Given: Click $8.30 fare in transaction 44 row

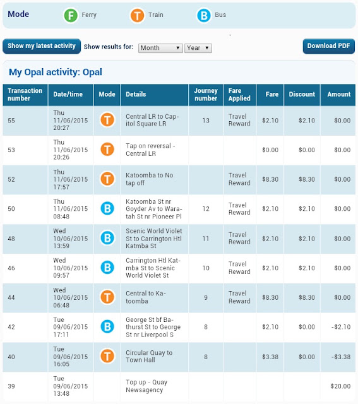Looking at the screenshot, I should pos(270,297).
